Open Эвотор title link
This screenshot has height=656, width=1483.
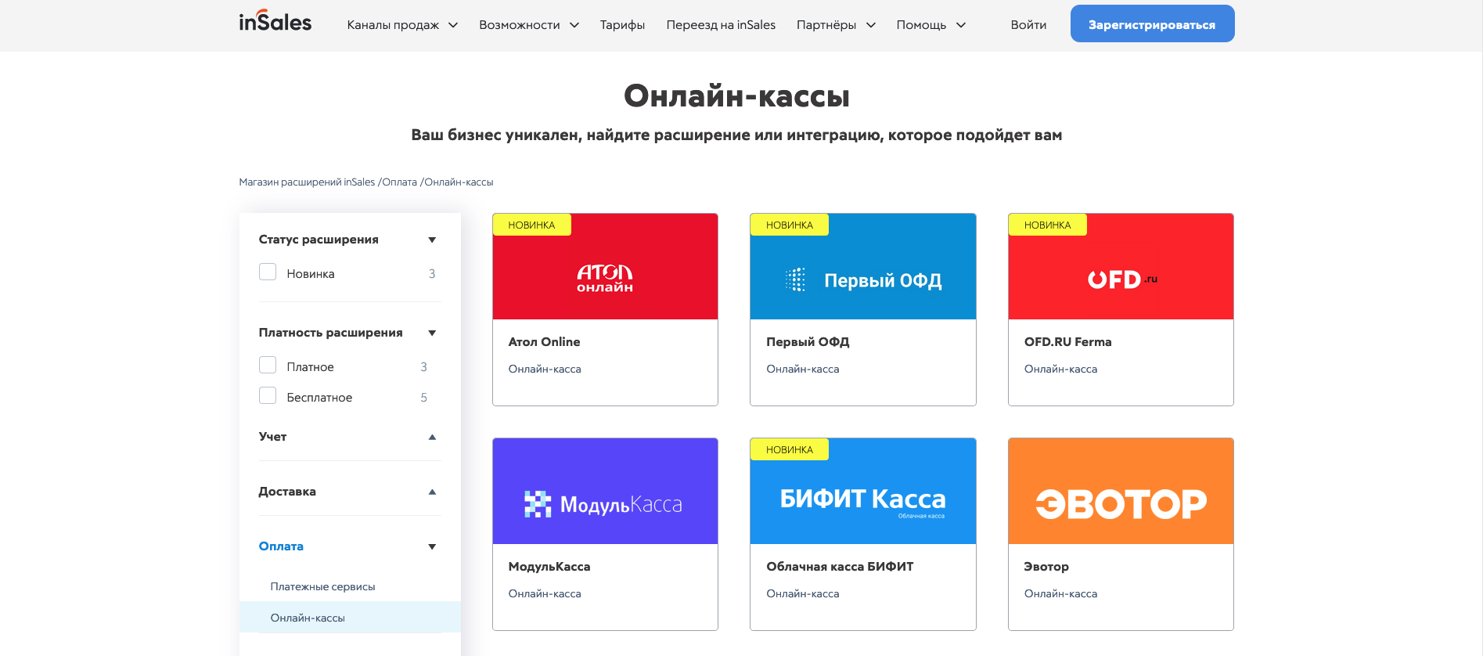click(x=1046, y=567)
